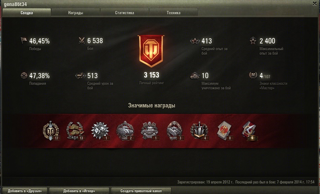
Task: Click the crossed swords battles icon
Action: pos(82,40)
